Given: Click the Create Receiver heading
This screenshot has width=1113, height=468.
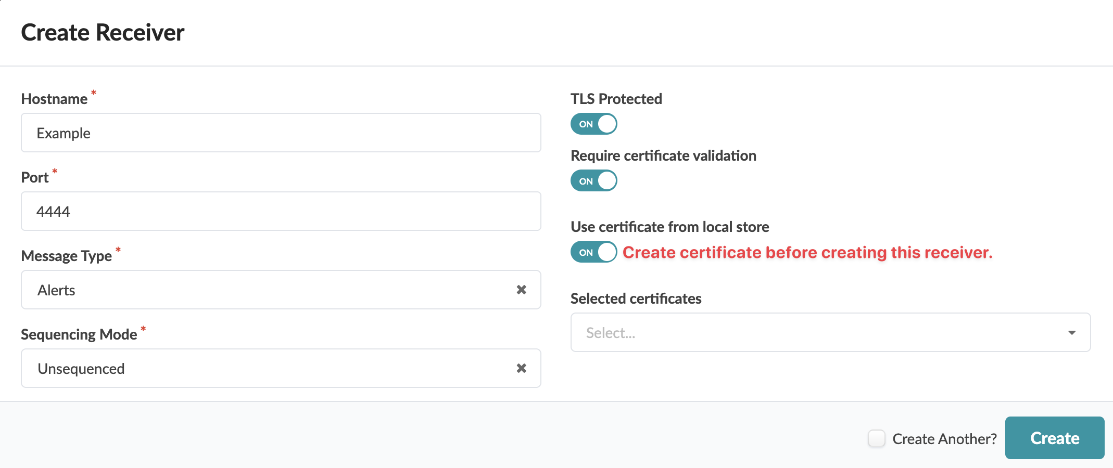Looking at the screenshot, I should [103, 32].
